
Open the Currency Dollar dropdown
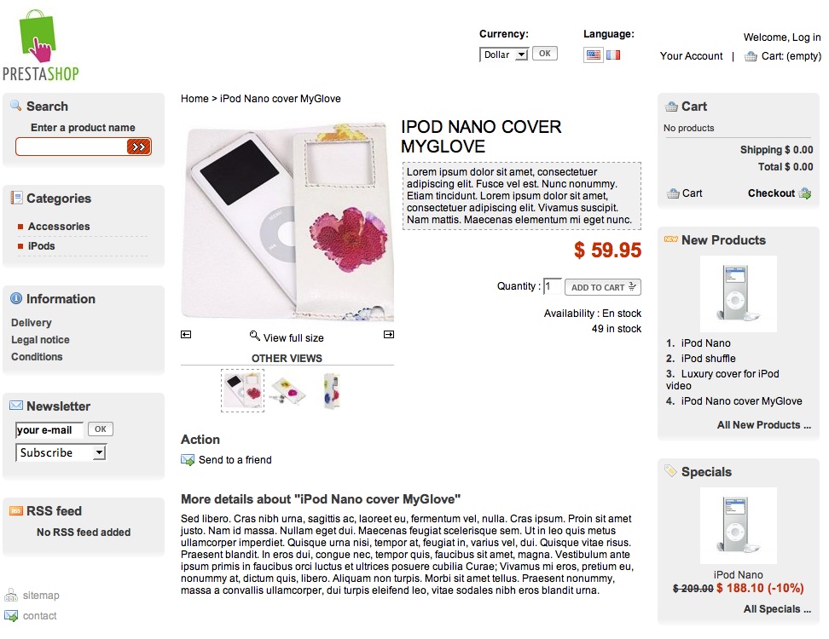tap(504, 55)
